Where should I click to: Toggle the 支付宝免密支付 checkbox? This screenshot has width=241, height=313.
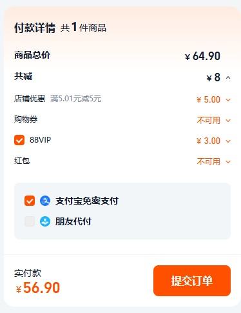click(30, 201)
